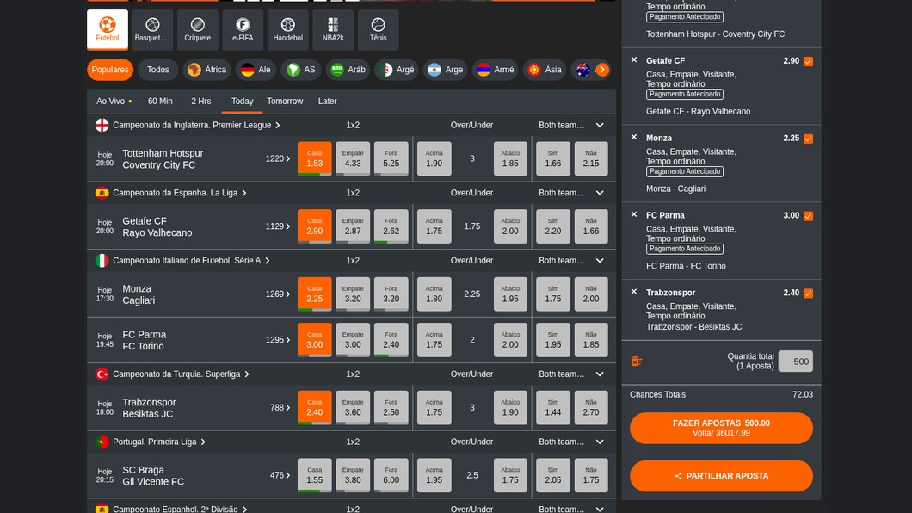Image resolution: width=912 pixels, height=513 pixels.
Task: Remove Trabzonspor from bet slip
Action: pyautogui.click(x=634, y=292)
